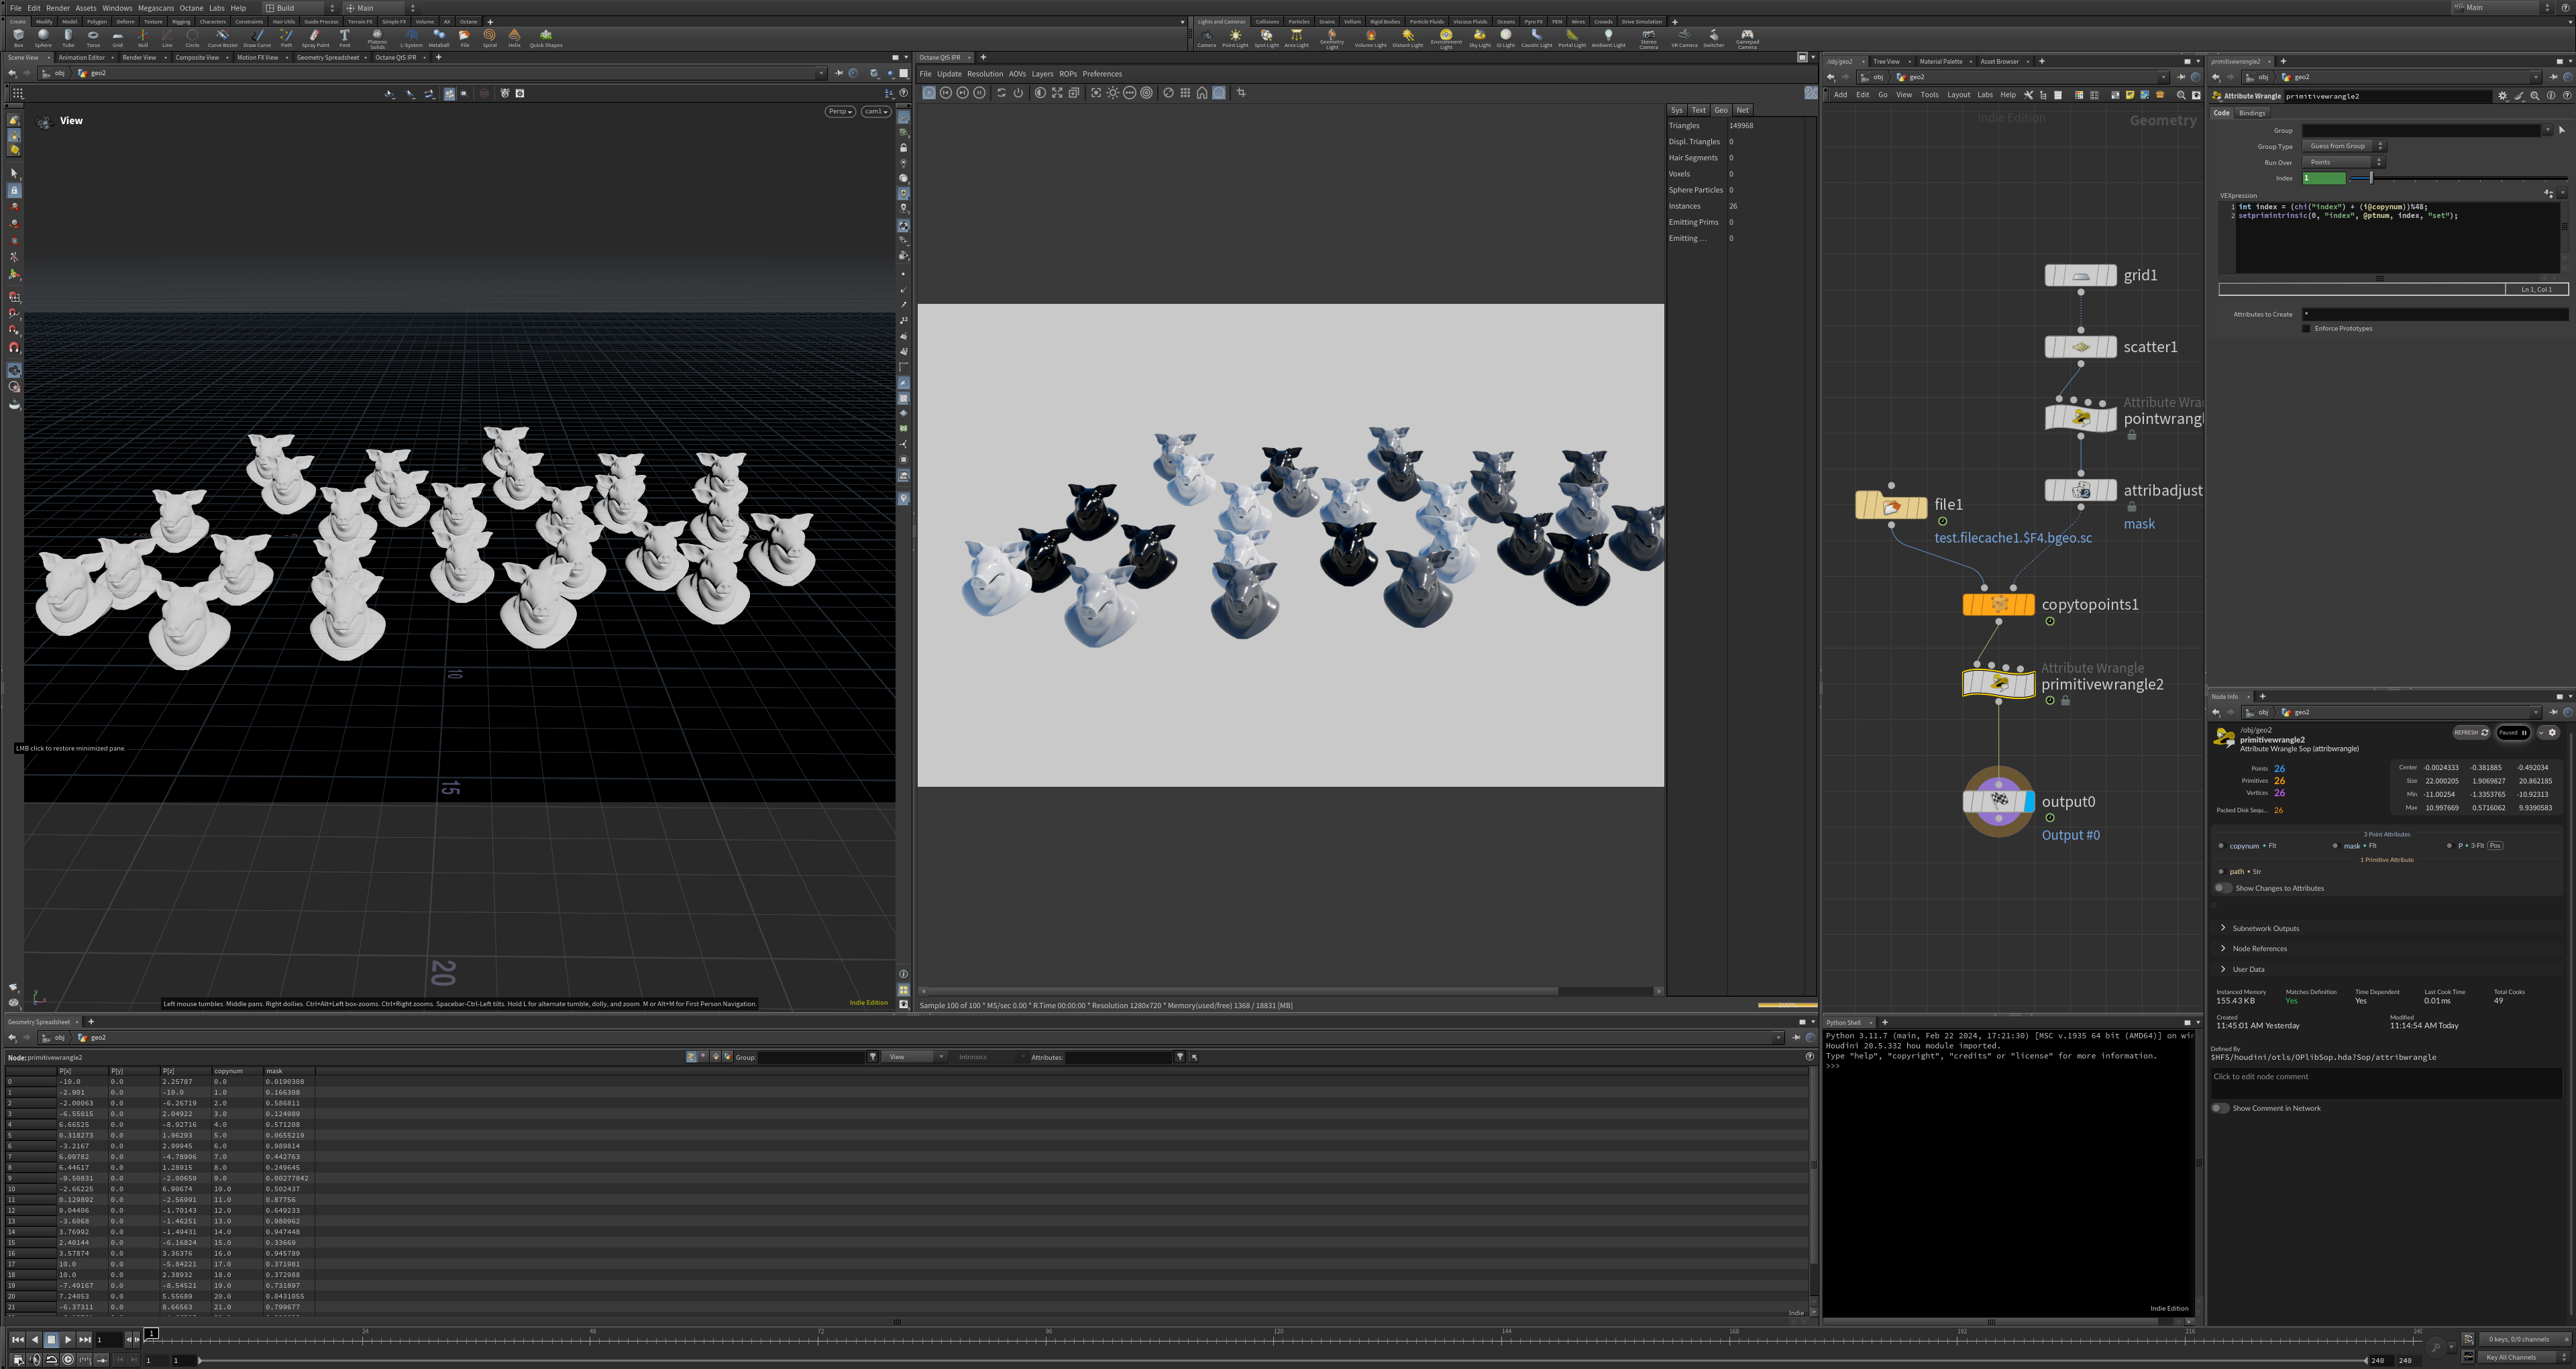Click the scatter1 node icon

click(2080, 347)
